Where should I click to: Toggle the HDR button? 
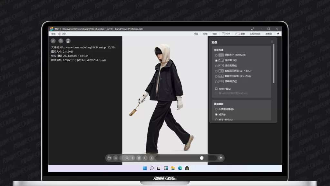pos(226,34)
